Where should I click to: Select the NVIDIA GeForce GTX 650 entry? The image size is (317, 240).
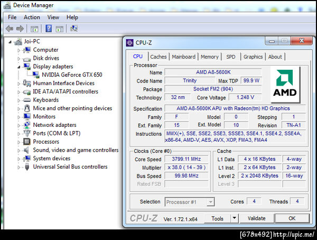click(x=72, y=75)
